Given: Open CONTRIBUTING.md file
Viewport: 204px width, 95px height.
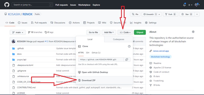Looking at the screenshot, I should click(x=26, y=87).
